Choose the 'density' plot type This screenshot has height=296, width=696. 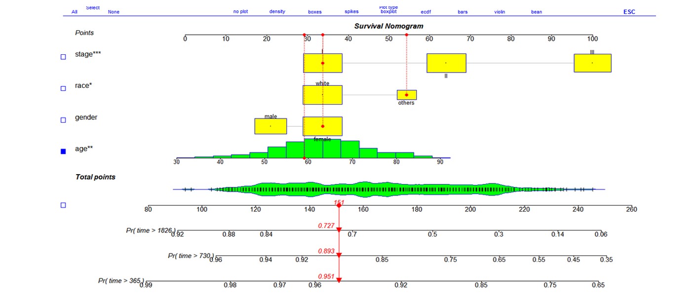(277, 12)
